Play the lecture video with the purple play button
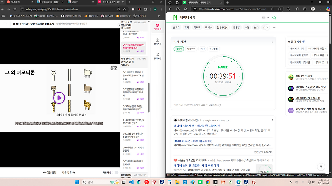Screen dimensions: 332x186 point(59,98)
